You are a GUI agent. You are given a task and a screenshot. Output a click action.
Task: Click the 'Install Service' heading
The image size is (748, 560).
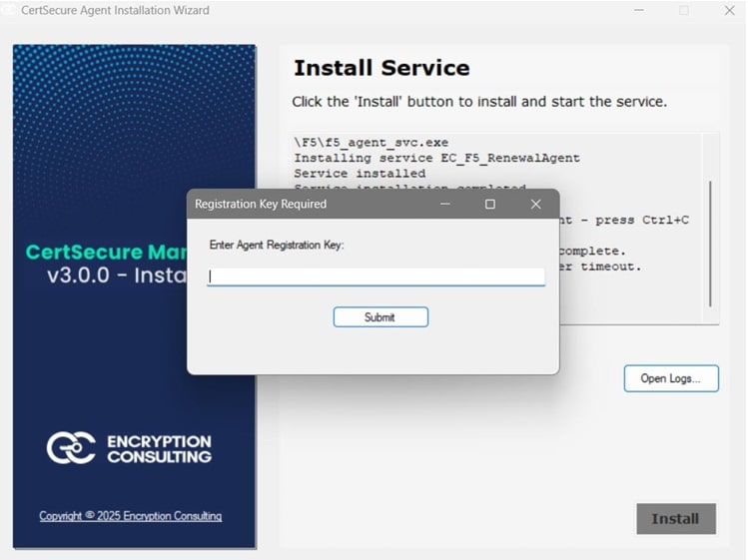tap(381, 68)
